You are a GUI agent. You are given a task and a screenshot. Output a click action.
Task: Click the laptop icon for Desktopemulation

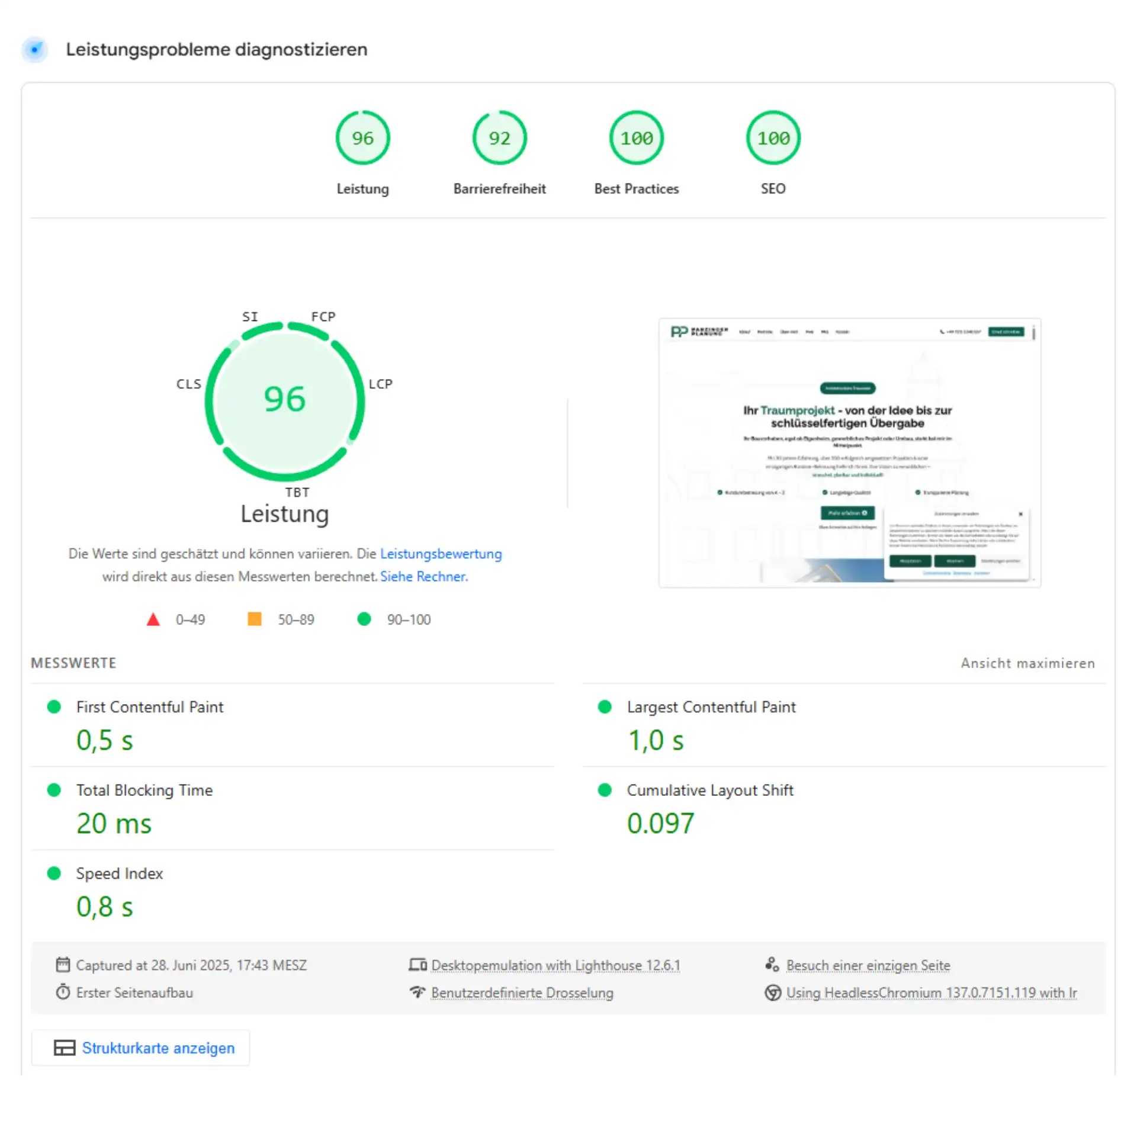[418, 964]
